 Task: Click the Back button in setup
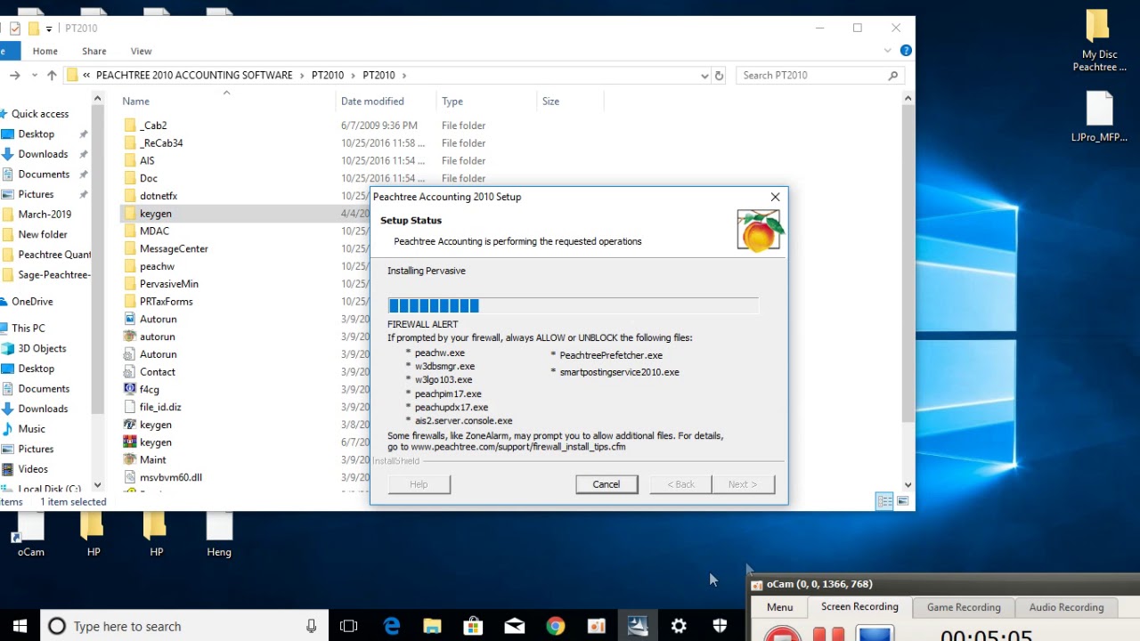[x=680, y=484]
